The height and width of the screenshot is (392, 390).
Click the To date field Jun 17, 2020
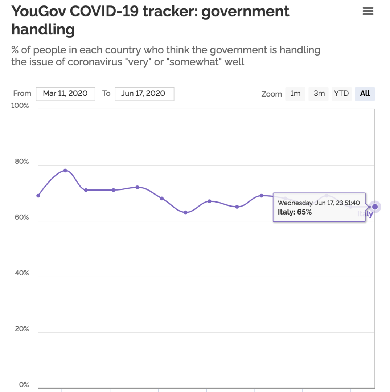(144, 94)
